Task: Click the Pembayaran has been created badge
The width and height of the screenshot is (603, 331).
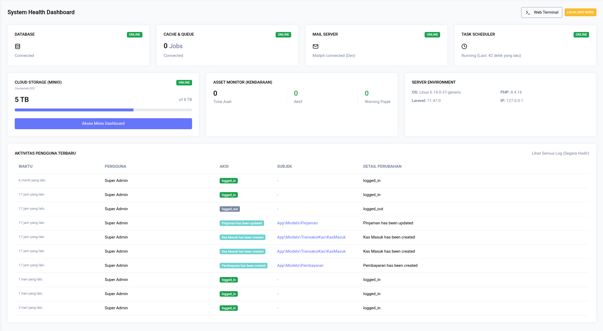Action: 243,265
